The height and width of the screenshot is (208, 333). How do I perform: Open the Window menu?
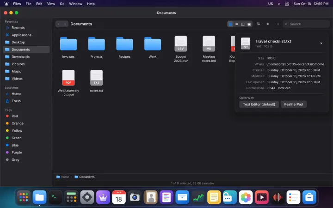pyautogui.click(x=75, y=4)
